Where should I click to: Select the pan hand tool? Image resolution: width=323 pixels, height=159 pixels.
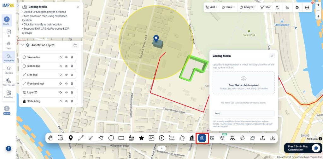(50, 138)
